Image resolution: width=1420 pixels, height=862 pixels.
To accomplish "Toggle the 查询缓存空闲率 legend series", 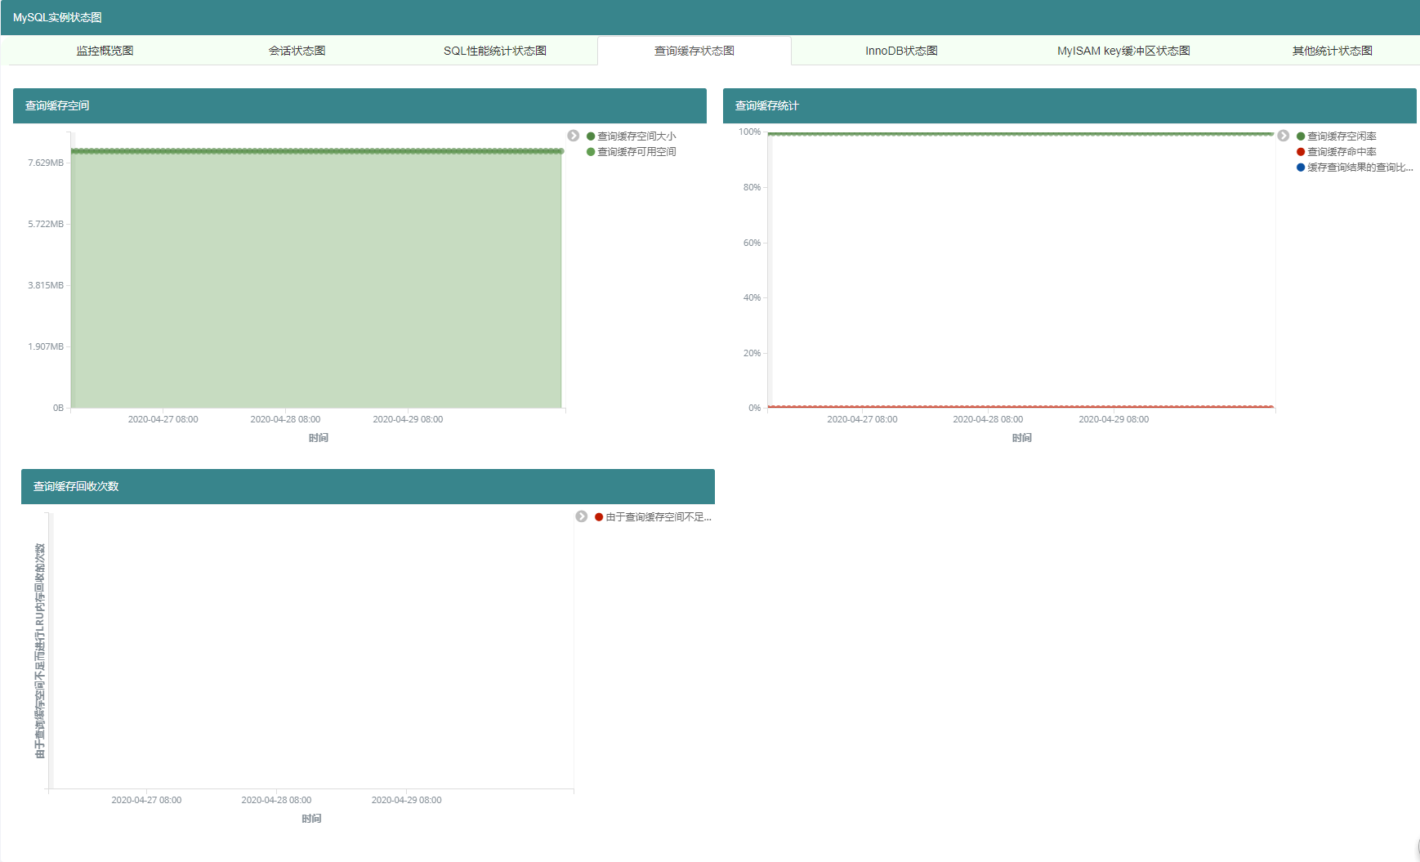I will pyautogui.click(x=1337, y=136).
